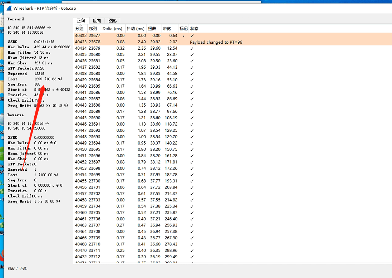
Task: Click the Forward address 10.240.15.247:26866
Action: coord(26,28)
